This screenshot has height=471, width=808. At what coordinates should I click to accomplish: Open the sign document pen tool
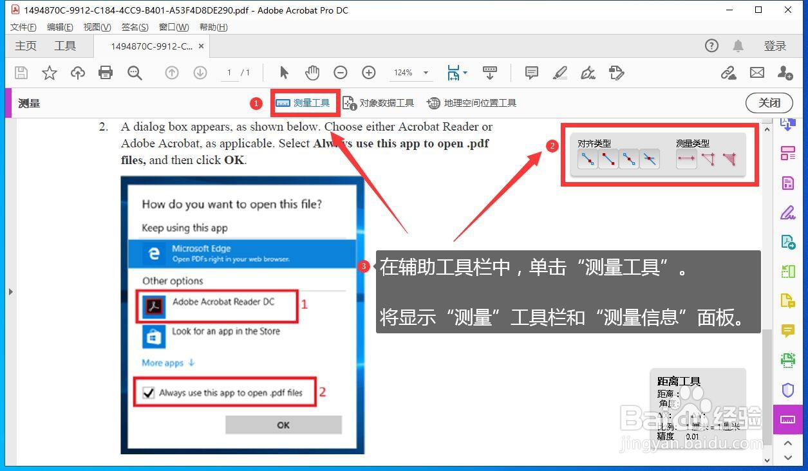point(588,73)
